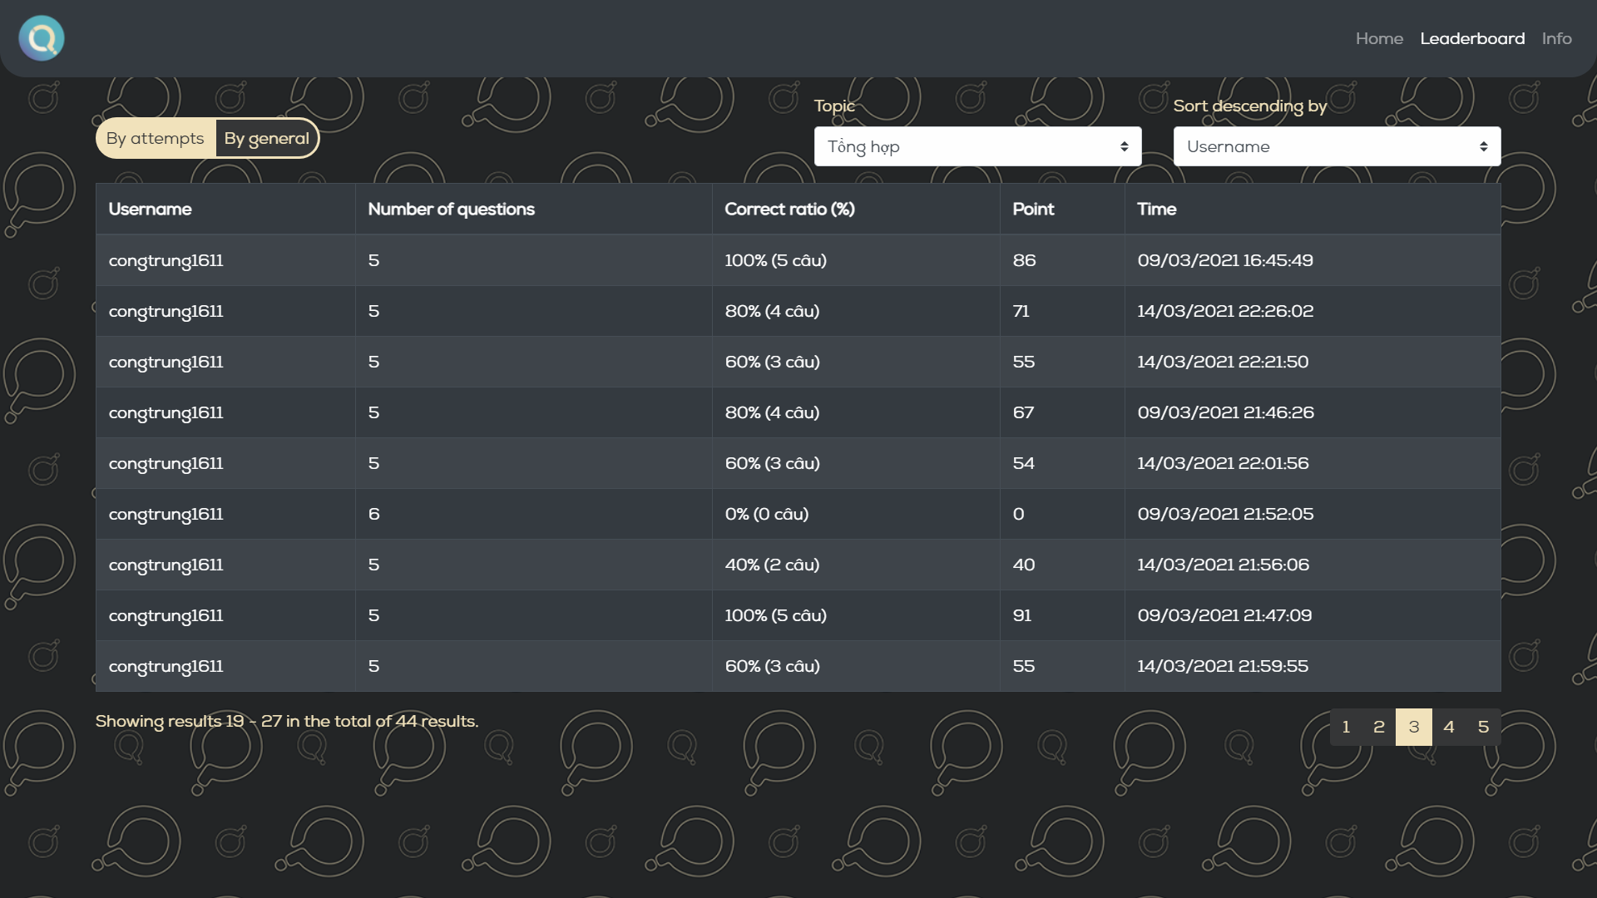Screen dimensions: 1597x898
Task: Switch to By attempts view
Action: pos(156,139)
